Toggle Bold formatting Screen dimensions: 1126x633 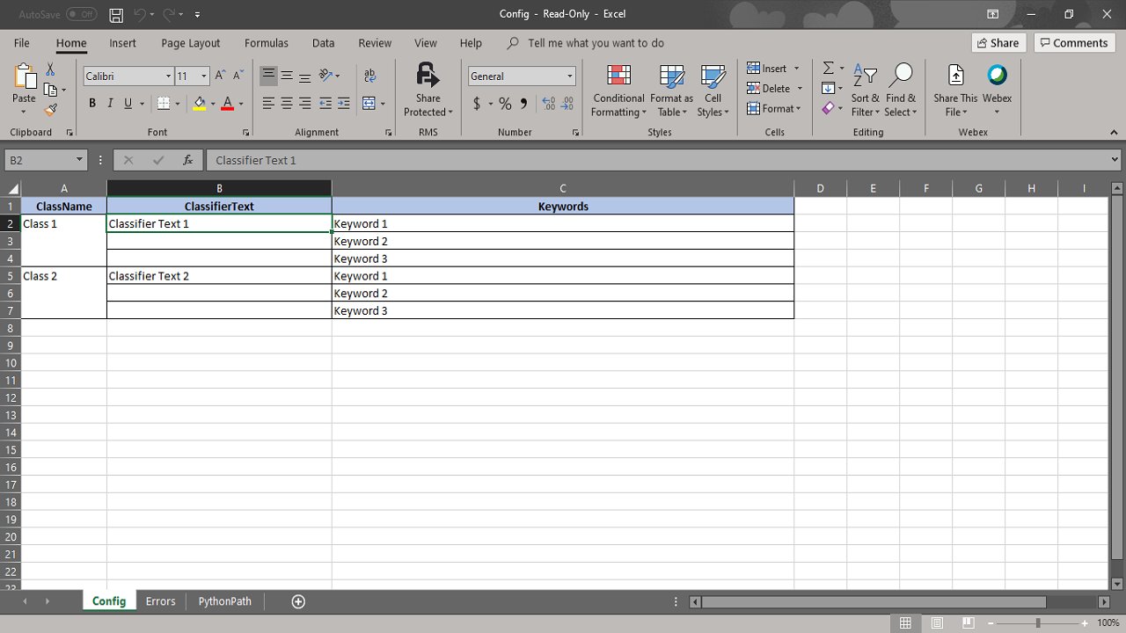click(x=92, y=104)
